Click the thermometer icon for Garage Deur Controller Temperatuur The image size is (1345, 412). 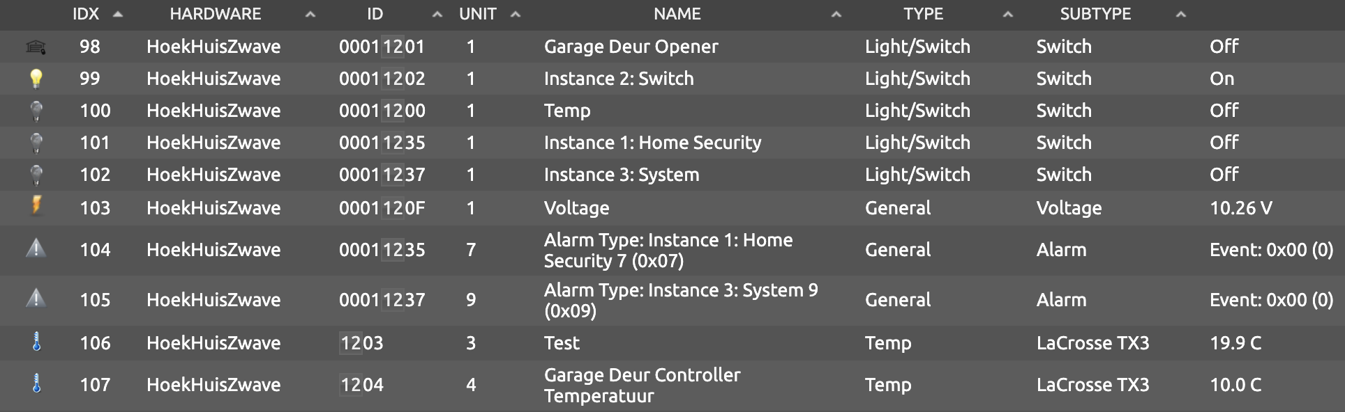[36, 384]
